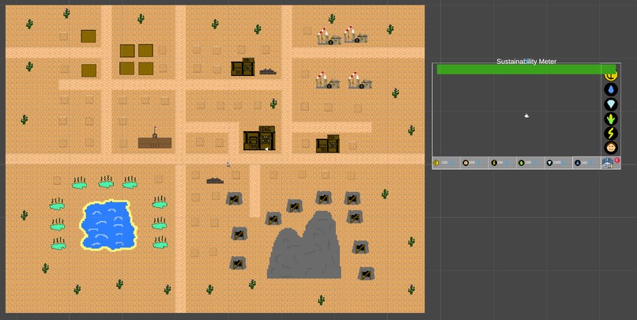The width and height of the screenshot is (637, 320).
Task: Click the energy counter in the resource bar
Action: (502, 163)
